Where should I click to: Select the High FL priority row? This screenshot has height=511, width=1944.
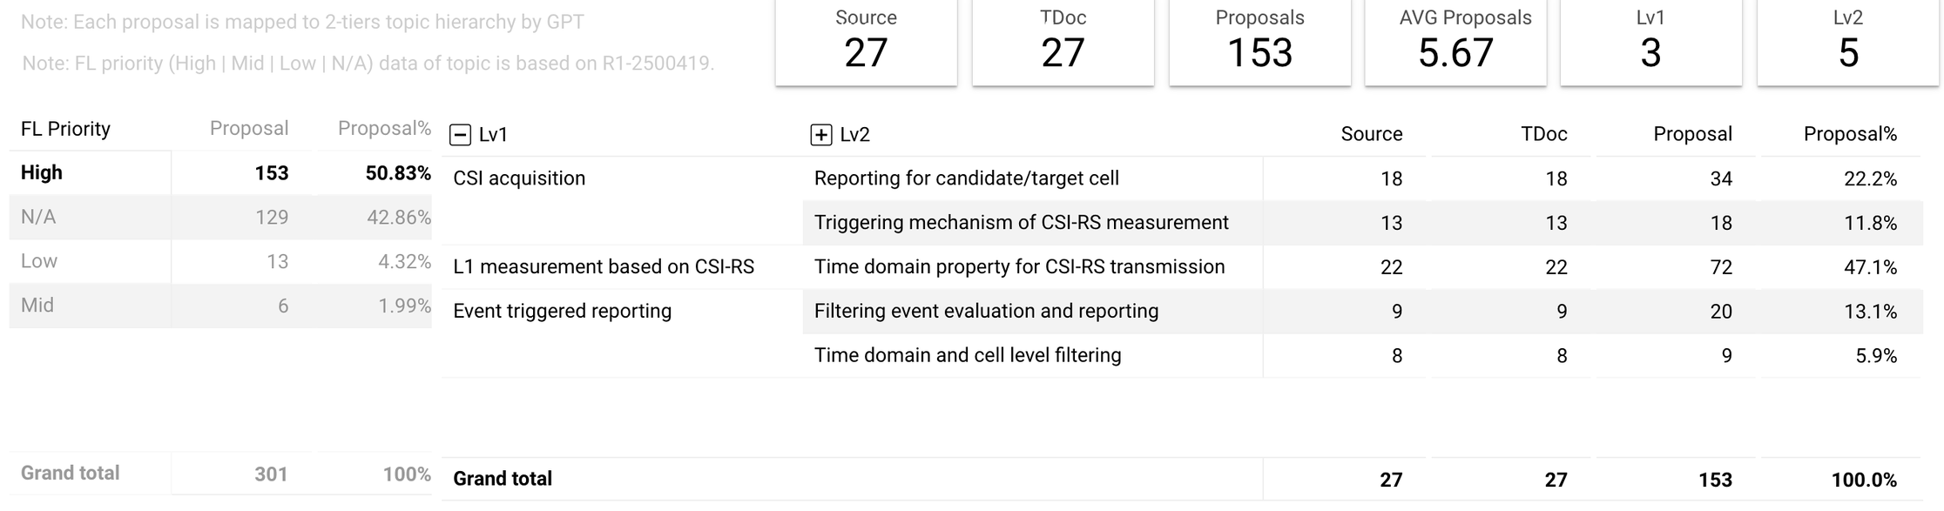(x=220, y=172)
